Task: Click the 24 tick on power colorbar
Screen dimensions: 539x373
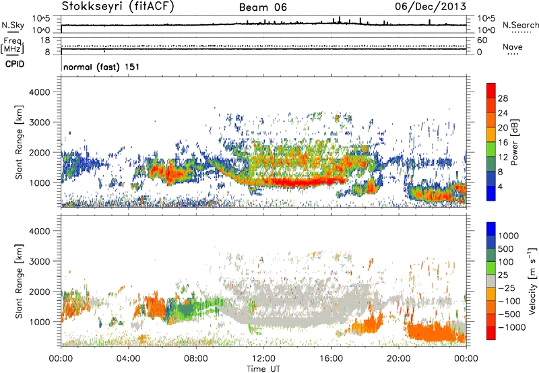Action: click(503, 113)
